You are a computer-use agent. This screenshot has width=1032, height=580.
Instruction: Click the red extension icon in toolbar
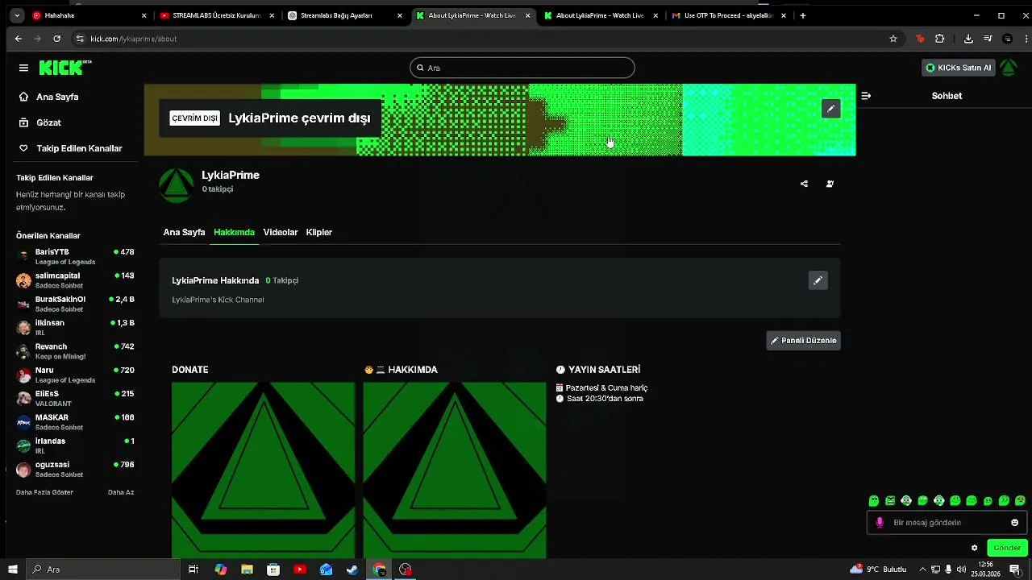pyautogui.click(x=920, y=39)
